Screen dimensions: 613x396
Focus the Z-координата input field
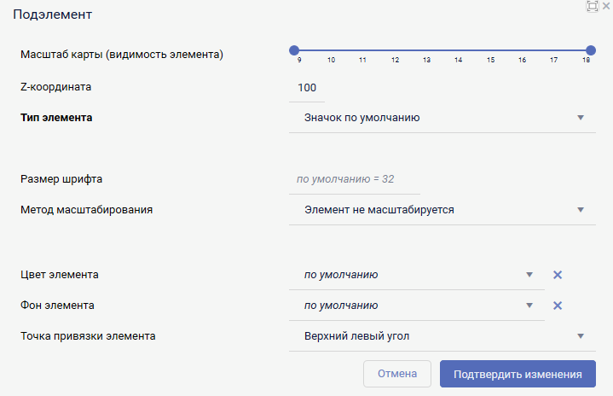(307, 87)
